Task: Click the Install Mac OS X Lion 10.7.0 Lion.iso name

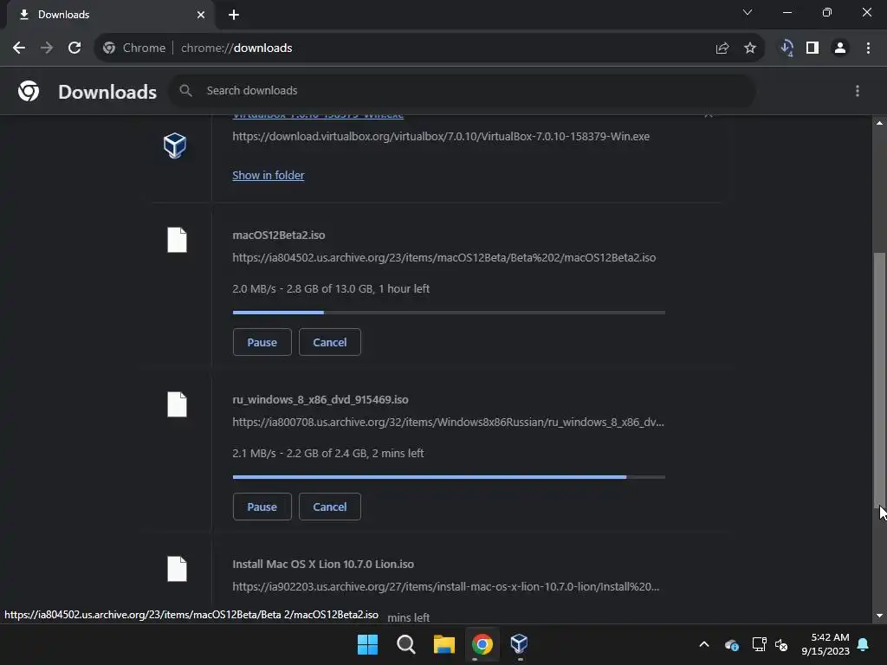Action: coord(323,564)
